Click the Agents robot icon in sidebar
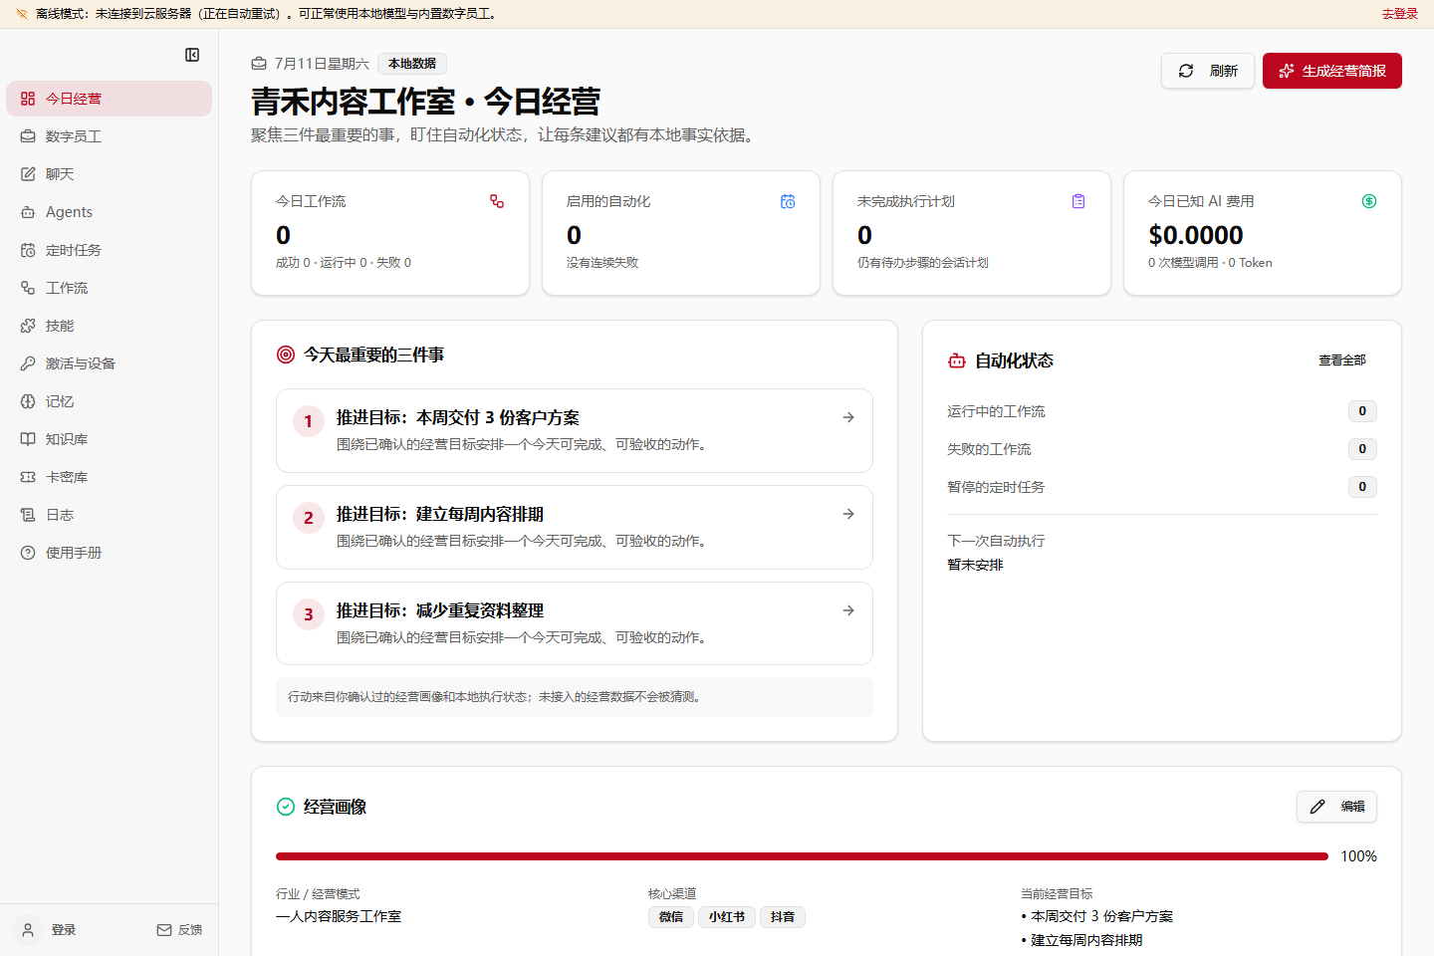 tap(28, 212)
